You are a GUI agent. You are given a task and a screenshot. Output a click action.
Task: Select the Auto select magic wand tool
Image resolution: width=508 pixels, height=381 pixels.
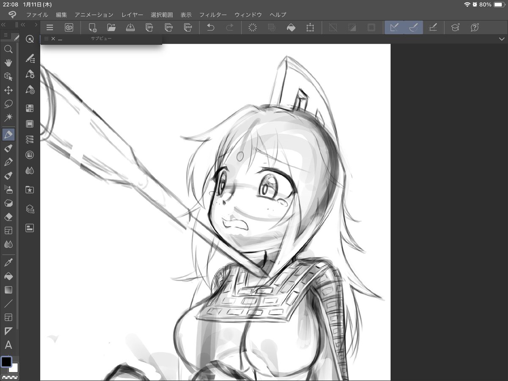click(x=8, y=118)
